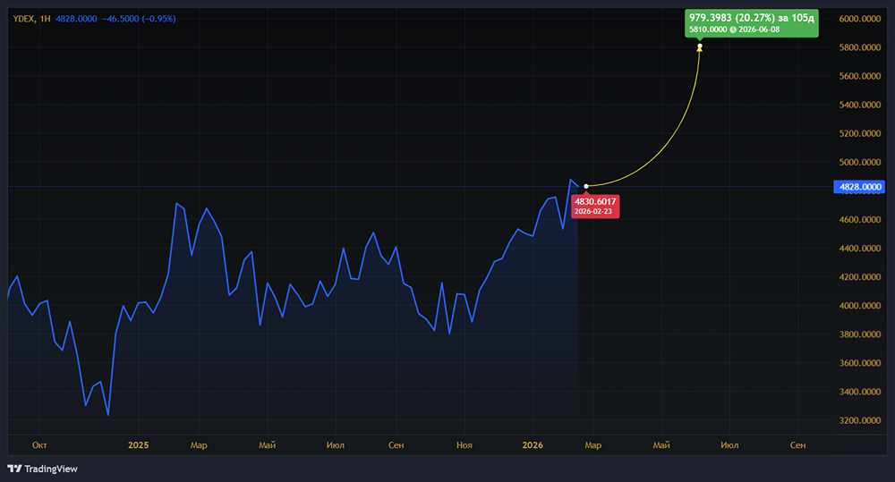This screenshot has width=895, height=482.
Task: Click the yellow forecast curve line mid-arc
Action: click(668, 128)
